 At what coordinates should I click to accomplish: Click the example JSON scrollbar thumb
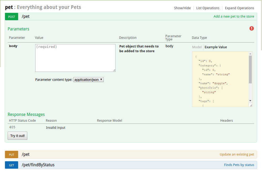[x=250, y=70]
